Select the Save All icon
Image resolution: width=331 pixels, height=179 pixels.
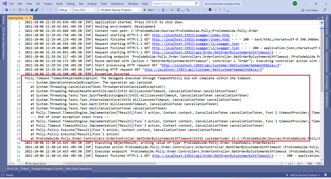[37, 10]
